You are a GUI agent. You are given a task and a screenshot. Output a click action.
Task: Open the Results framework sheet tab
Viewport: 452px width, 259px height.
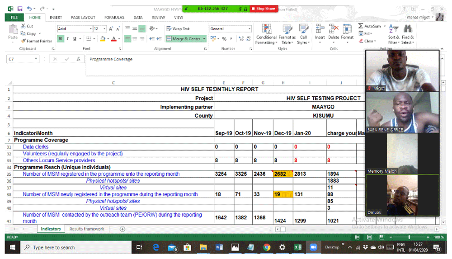point(87,229)
